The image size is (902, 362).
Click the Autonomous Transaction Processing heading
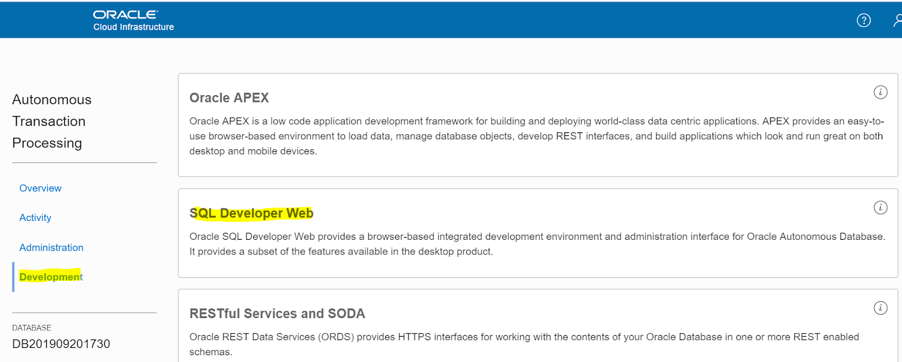52,121
